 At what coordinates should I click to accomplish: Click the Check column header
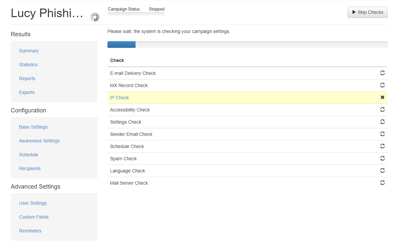pos(117,60)
